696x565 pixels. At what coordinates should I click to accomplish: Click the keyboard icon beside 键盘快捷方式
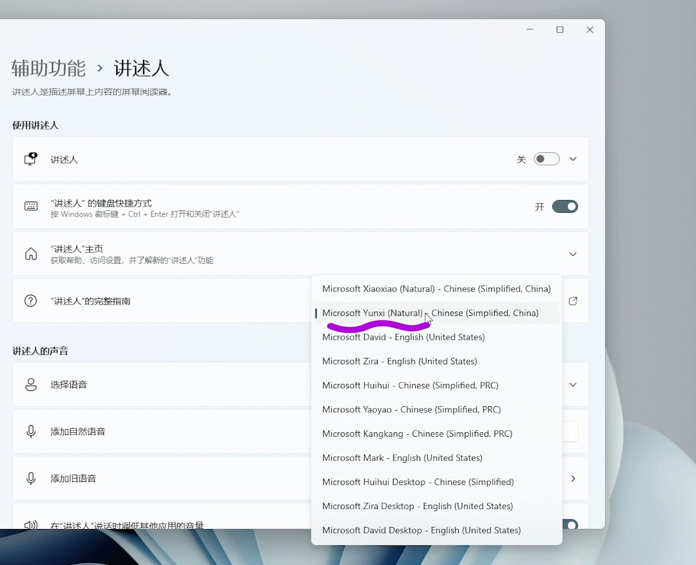30,207
